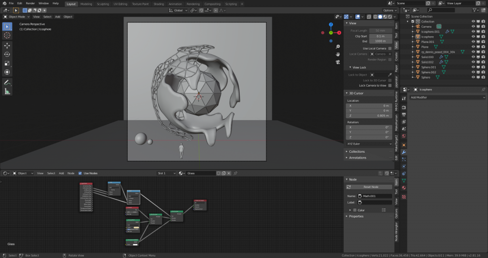Viewport: 488px width, 258px height.
Task: Open the World properties tab icon
Action: tap(404, 136)
